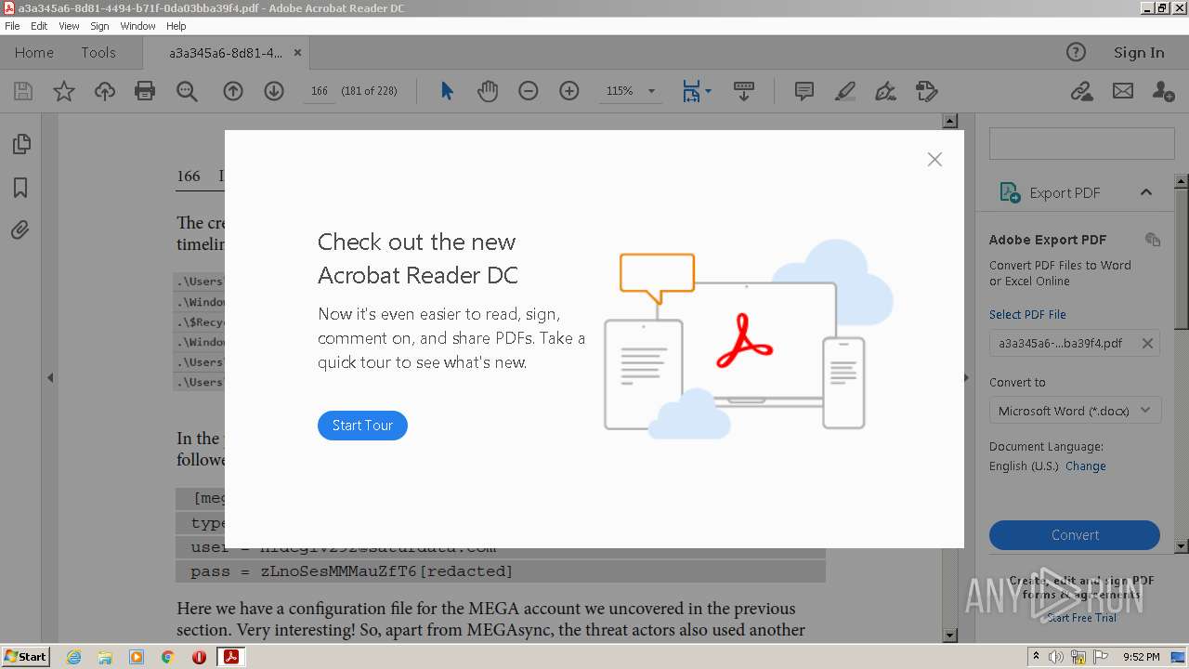The image size is (1189, 669).
Task: Send file by email icon
Action: coord(1123,91)
